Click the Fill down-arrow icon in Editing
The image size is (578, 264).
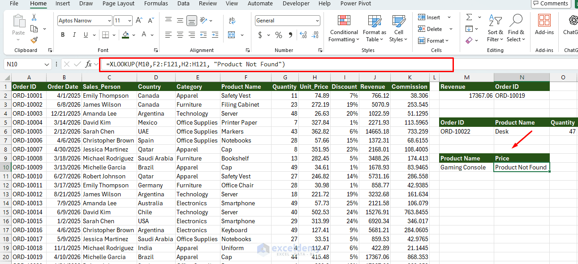(469, 29)
